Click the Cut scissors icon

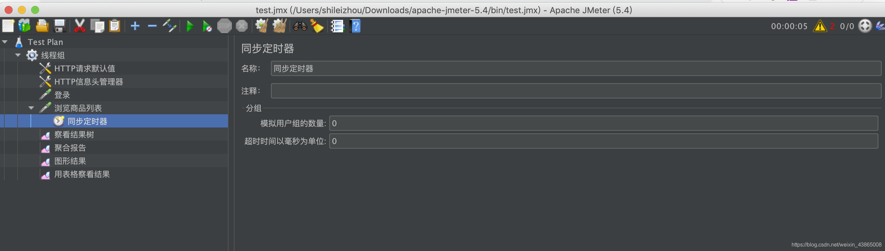(x=80, y=26)
